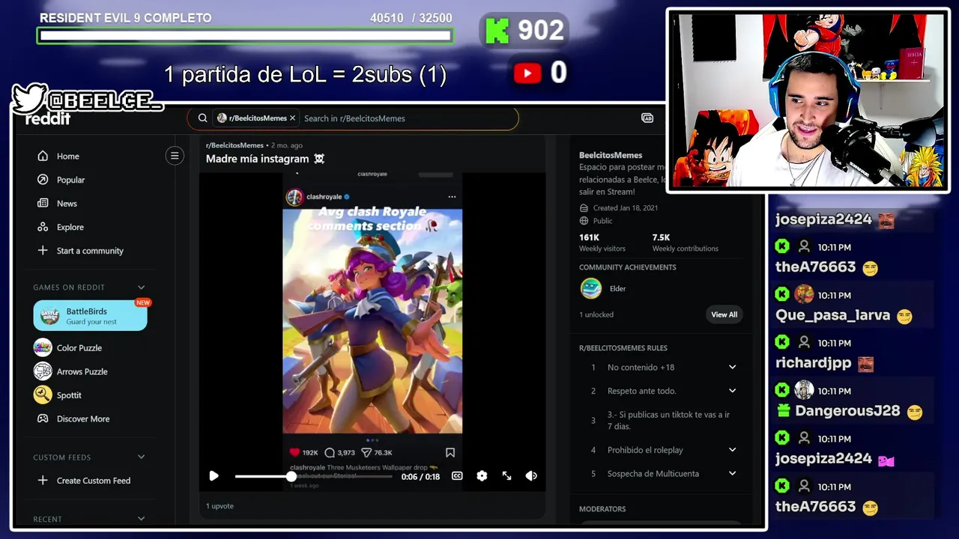Screen dimensions: 959x539
Task: Collapse the Recent section
Action: (141, 519)
